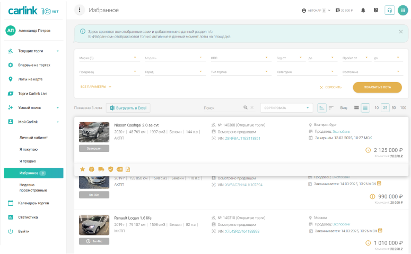Viewport: 411px width, 254px height.
Task: Click the headset support icon
Action: click(389, 10)
